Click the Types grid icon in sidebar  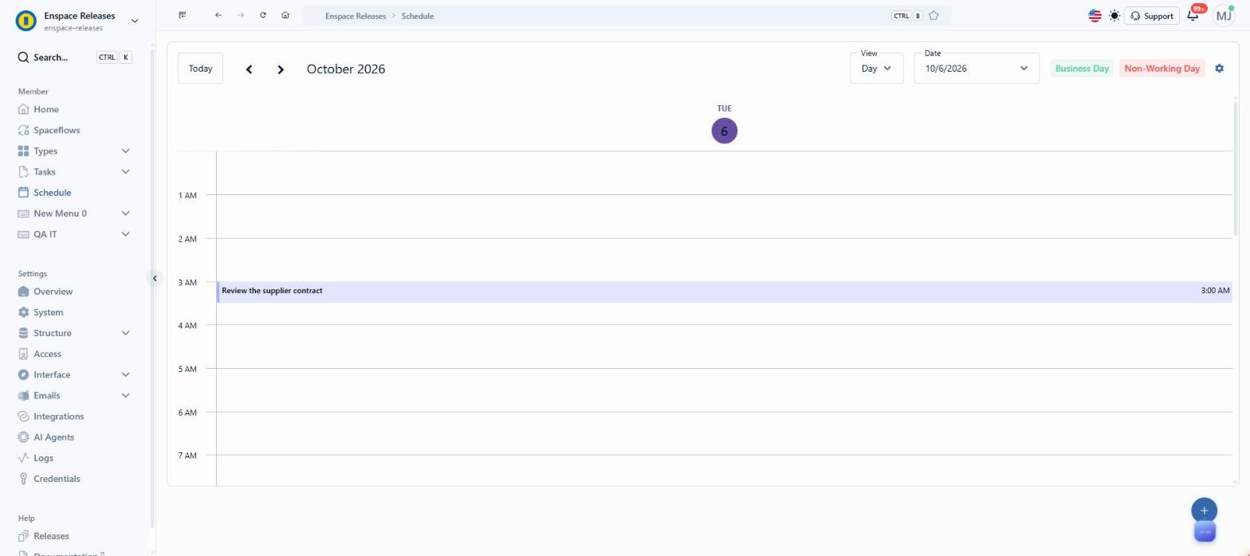point(23,151)
